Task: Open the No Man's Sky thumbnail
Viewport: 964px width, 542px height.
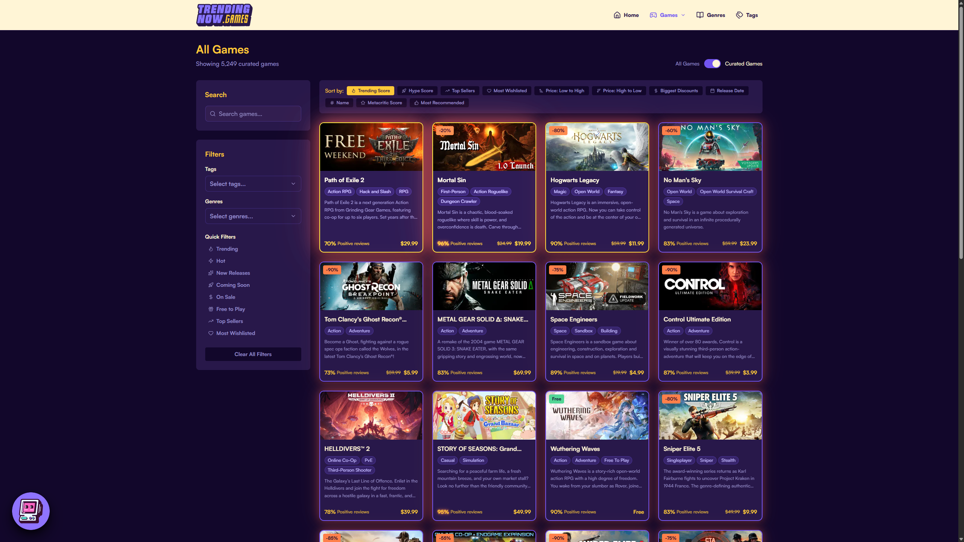Action: coord(710,147)
